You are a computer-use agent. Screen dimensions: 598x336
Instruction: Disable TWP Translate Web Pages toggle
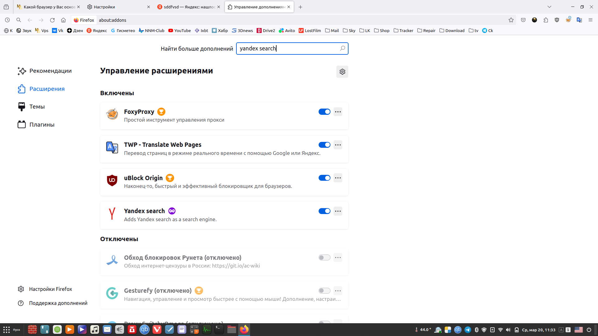(x=325, y=145)
